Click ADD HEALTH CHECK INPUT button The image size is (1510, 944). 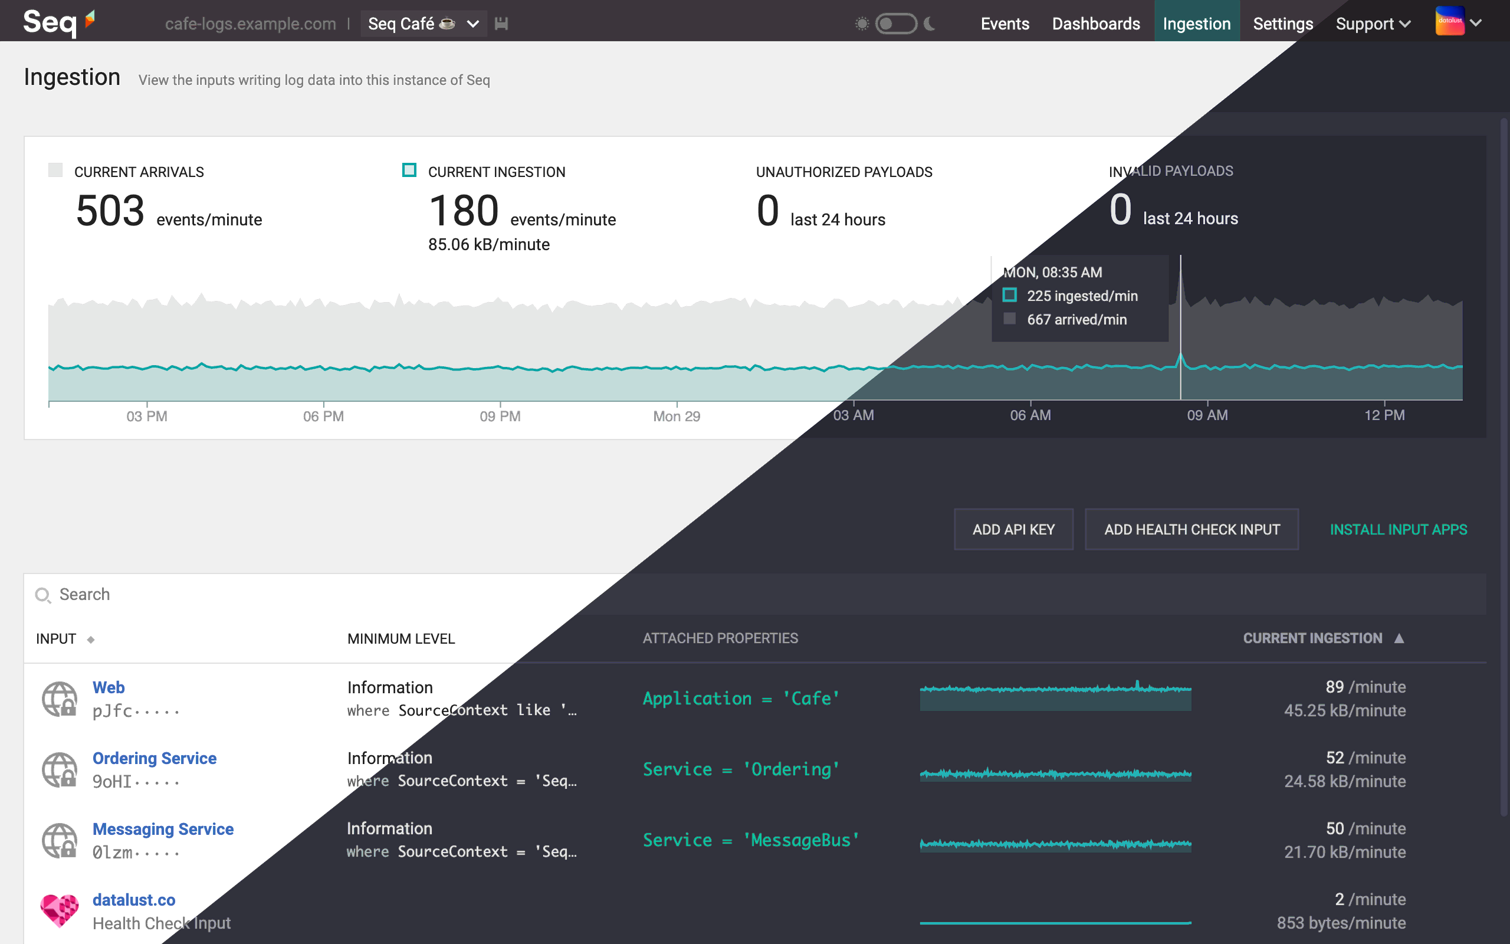[x=1191, y=529]
